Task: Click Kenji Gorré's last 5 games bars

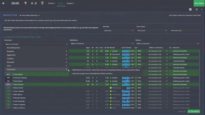Action: [x=126, y=81]
